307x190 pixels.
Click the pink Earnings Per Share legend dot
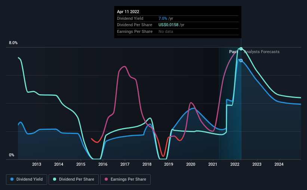click(x=106, y=179)
